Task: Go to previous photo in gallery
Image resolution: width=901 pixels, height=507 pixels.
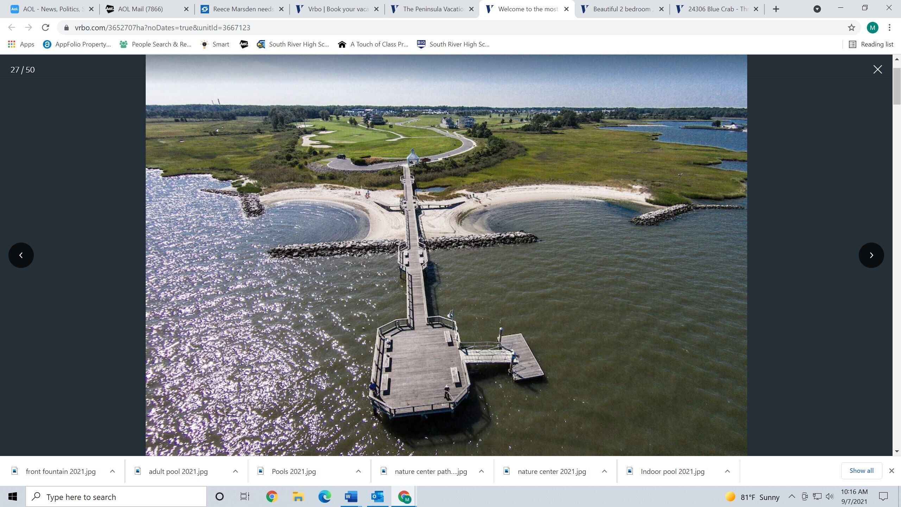Action: click(21, 255)
